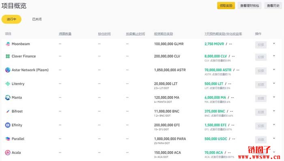
Task: Click the vote button in Litentry row
Action: coord(261,85)
